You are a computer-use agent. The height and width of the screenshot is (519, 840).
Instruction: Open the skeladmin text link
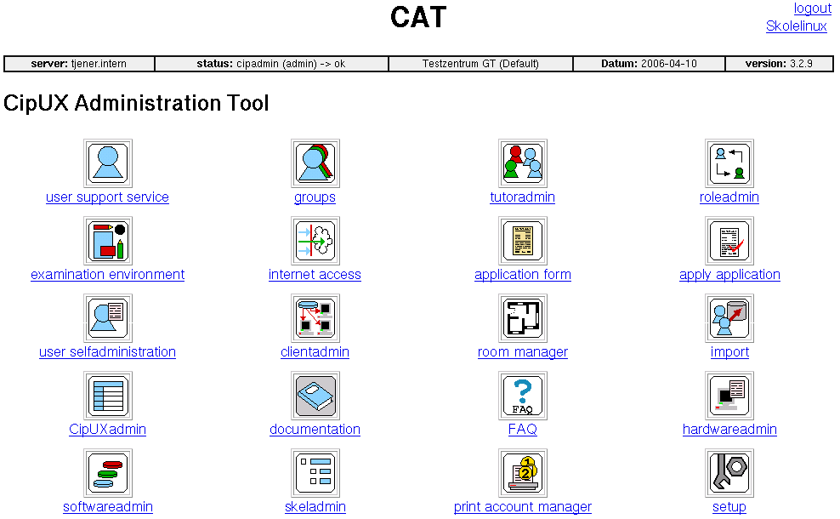[315, 507]
